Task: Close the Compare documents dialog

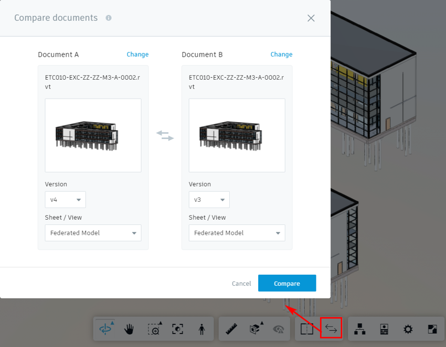Action: click(x=311, y=18)
